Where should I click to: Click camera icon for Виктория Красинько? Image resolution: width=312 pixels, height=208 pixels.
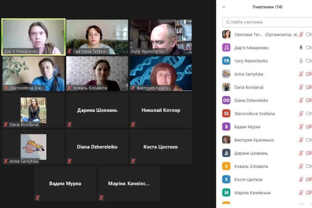(x=309, y=140)
